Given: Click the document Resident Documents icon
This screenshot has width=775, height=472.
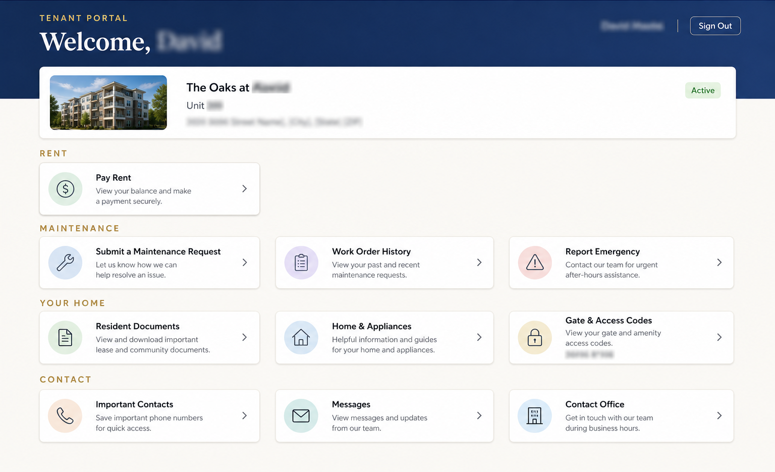Looking at the screenshot, I should pyautogui.click(x=66, y=337).
